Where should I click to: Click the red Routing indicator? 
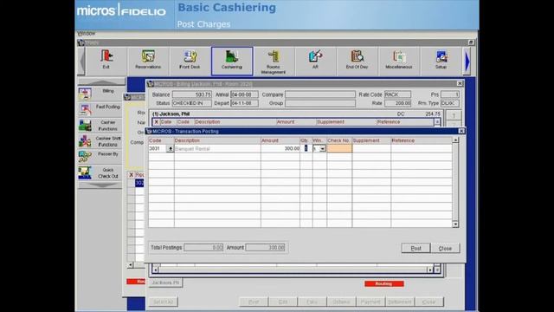pyautogui.click(x=384, y=283)
